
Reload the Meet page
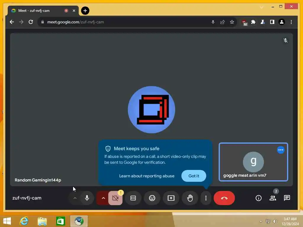click(31, 22)
